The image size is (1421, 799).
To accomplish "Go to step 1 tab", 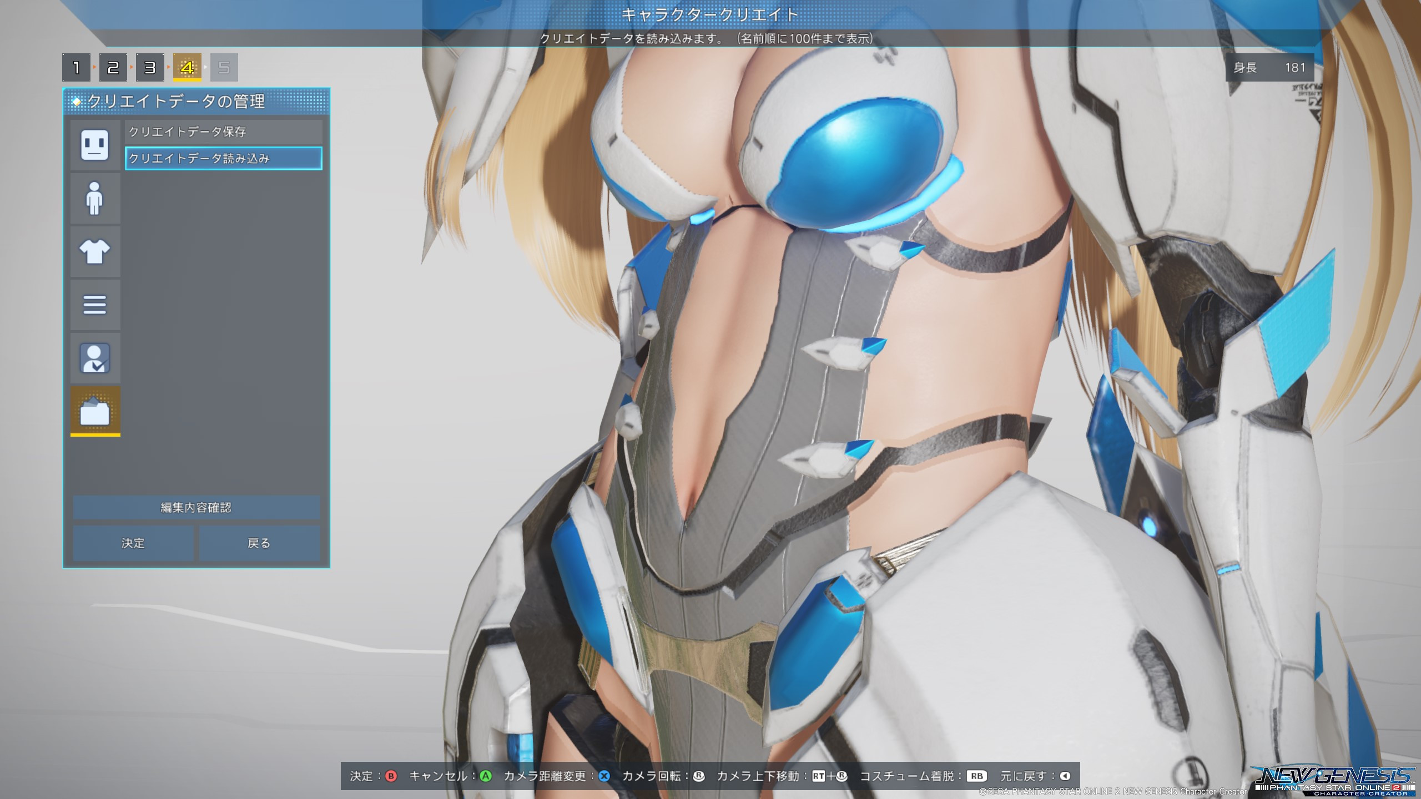I will coord(76,68).
